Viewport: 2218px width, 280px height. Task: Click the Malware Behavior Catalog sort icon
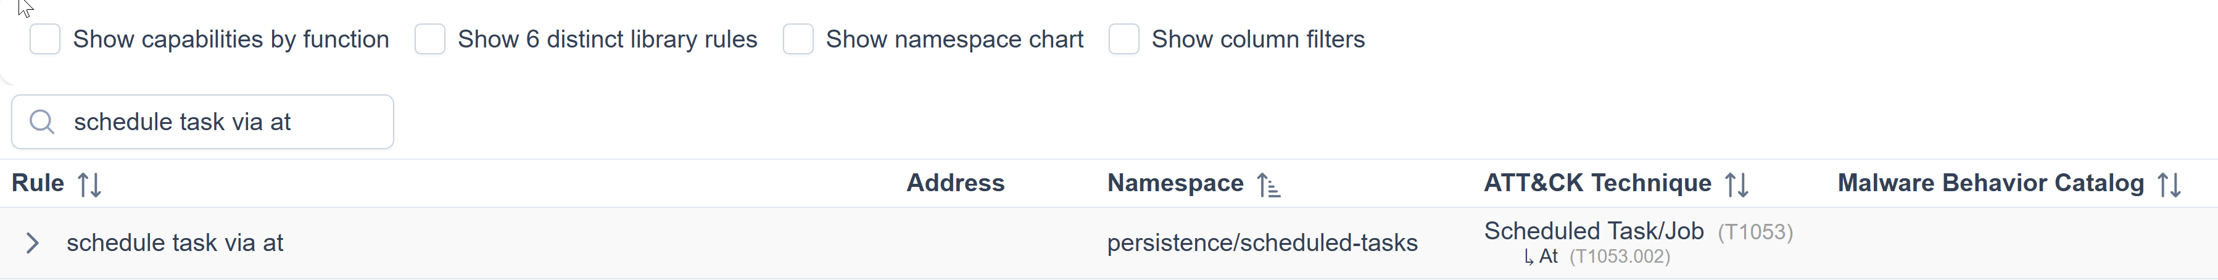pos(2169,184)
